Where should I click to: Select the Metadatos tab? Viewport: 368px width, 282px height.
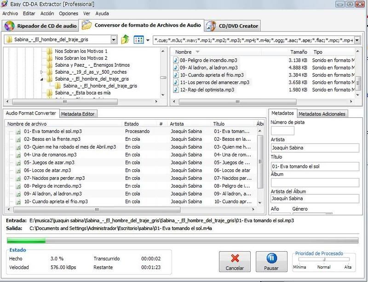pos(282,113)
